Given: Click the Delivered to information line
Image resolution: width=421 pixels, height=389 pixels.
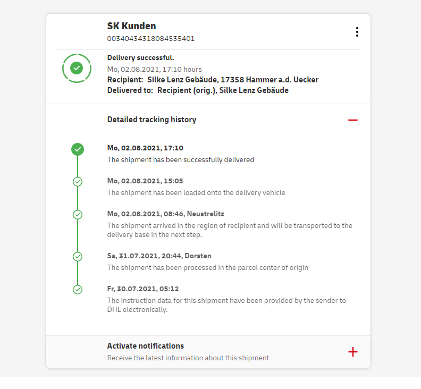Looking at the screenshot, I should point(198,90).
